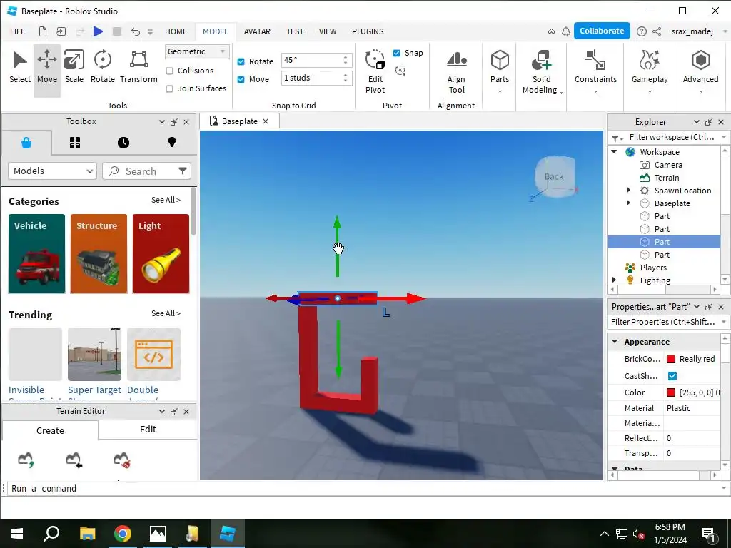
Task: Select the terrain Clear tool icon
Action: coord(121,460)
